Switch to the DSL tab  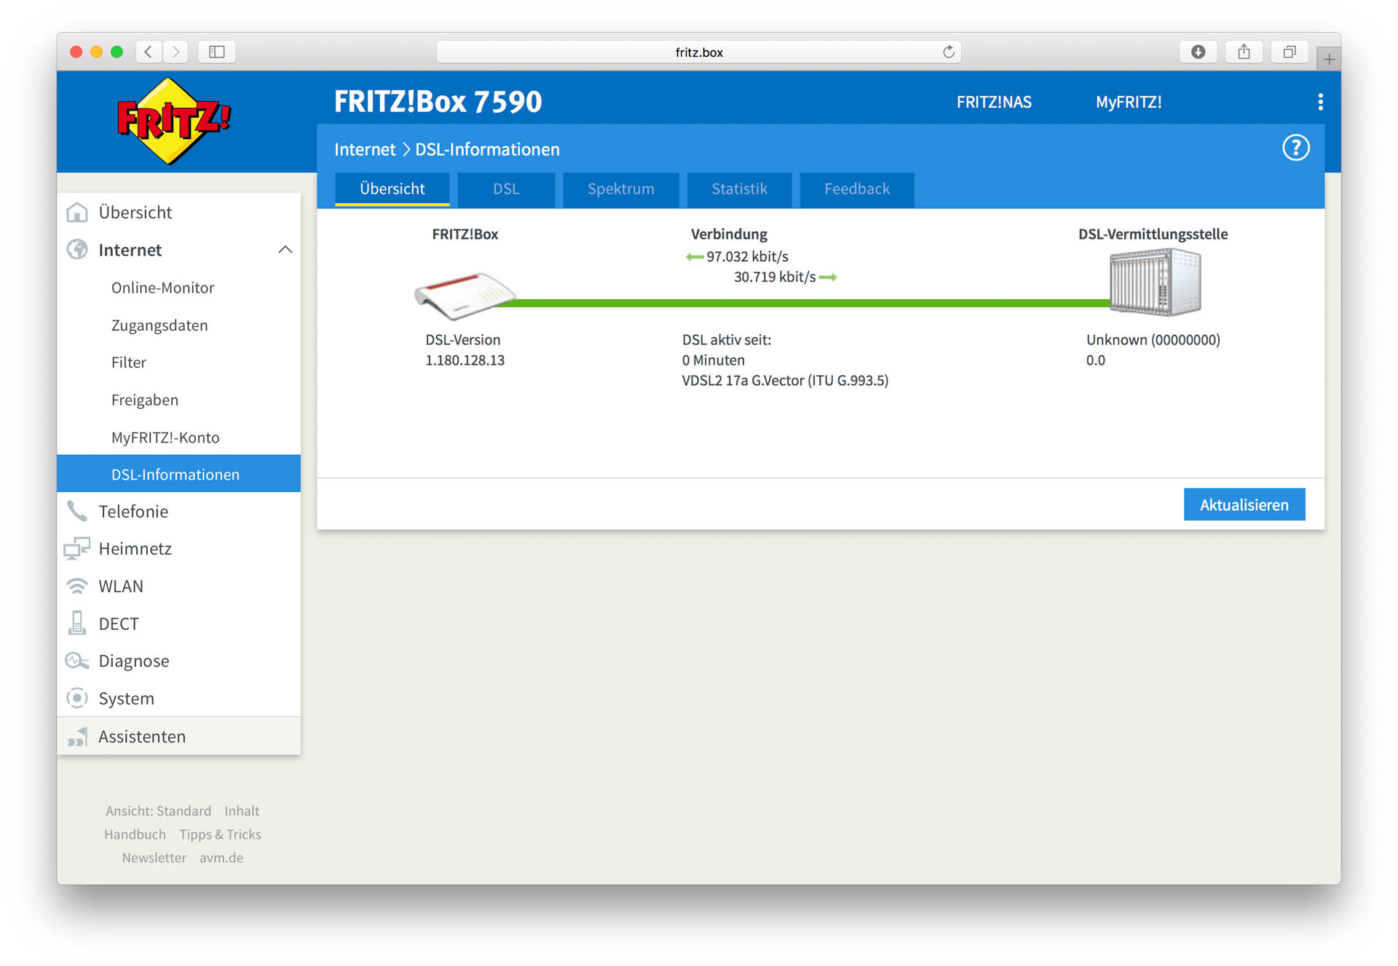point(506,189)
